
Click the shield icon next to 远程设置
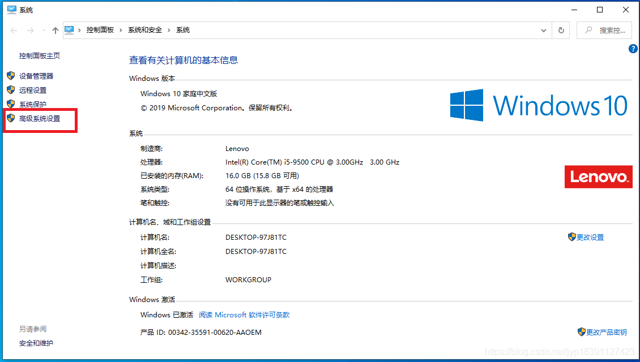coord(11,90)
